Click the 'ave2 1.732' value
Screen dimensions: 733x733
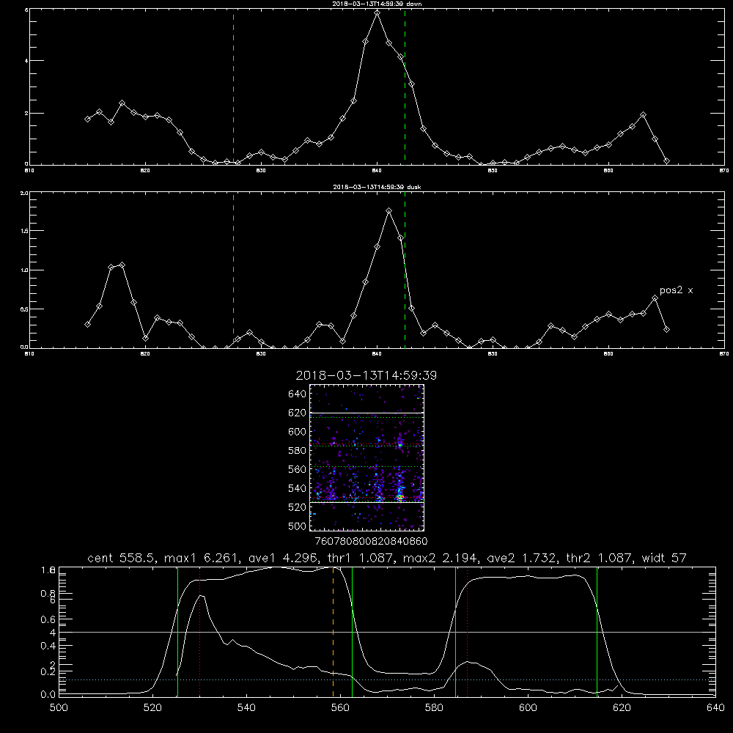tap(520, 558)
